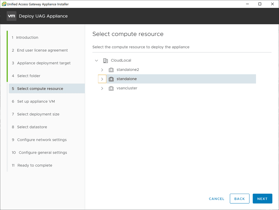Click the standalone cluster icon
Viewport: 279px width, 210px height.
111,79
